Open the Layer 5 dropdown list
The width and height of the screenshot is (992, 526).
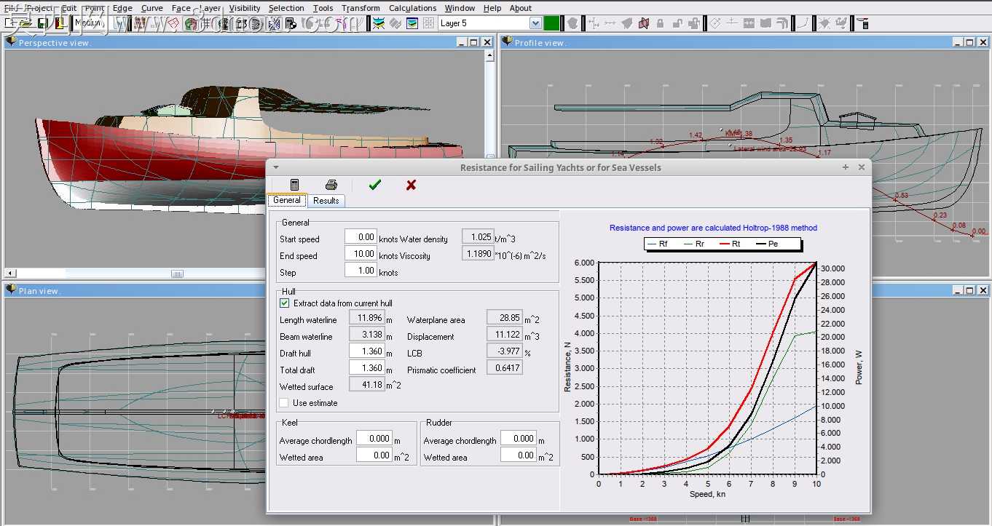535,23
